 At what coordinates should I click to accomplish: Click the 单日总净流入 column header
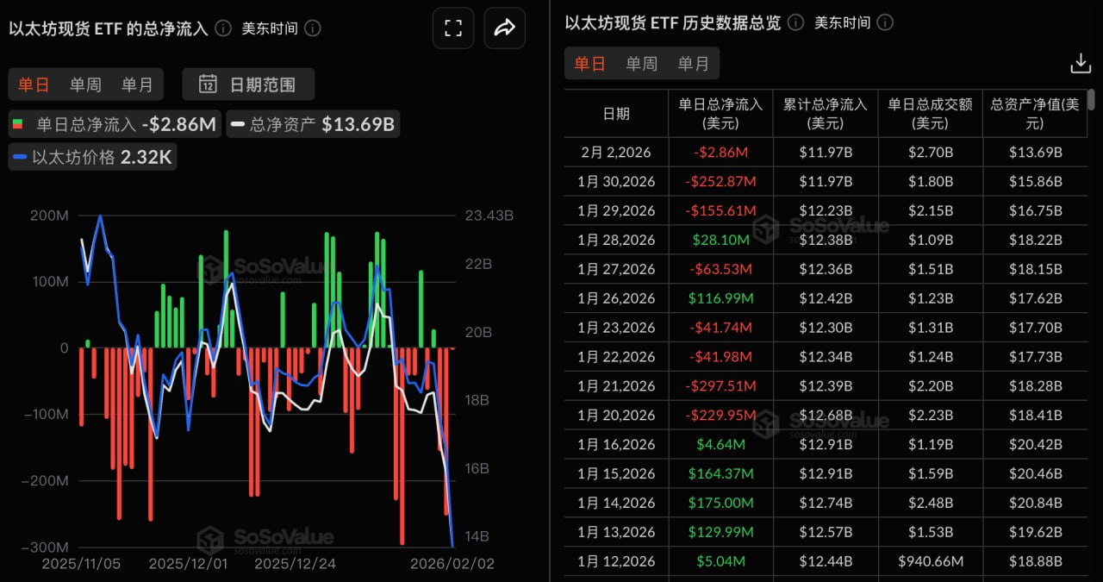(x=720, y=113)
